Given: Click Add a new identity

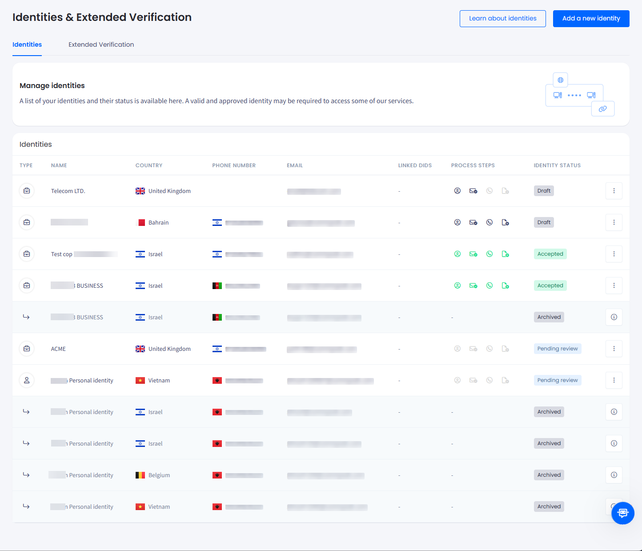Looking at the screenshot, I should (591, 19).
